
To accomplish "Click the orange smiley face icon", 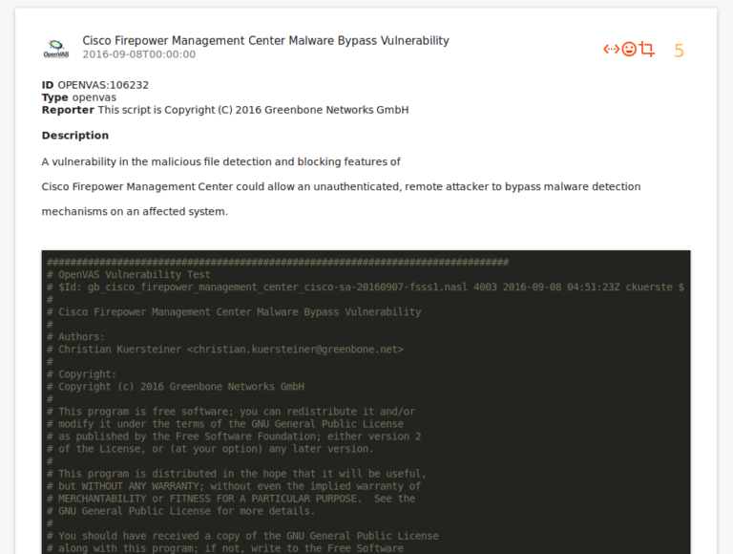I will pyautogui.click(x=629, y=50).
